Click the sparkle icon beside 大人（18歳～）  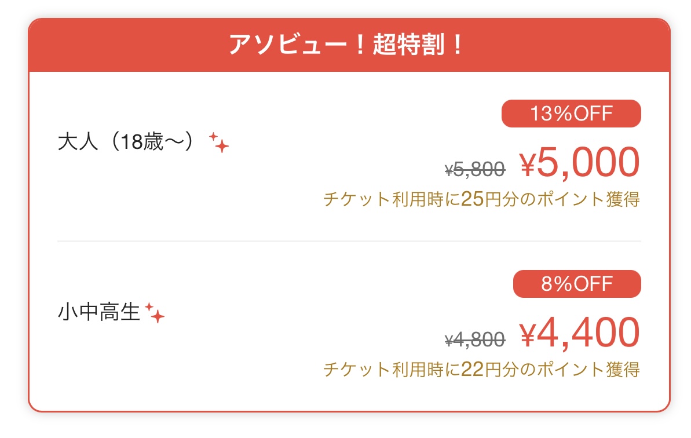pos(219,142)
